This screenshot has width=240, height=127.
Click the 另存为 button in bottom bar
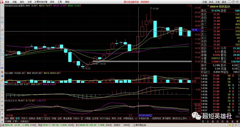[24, 118]
